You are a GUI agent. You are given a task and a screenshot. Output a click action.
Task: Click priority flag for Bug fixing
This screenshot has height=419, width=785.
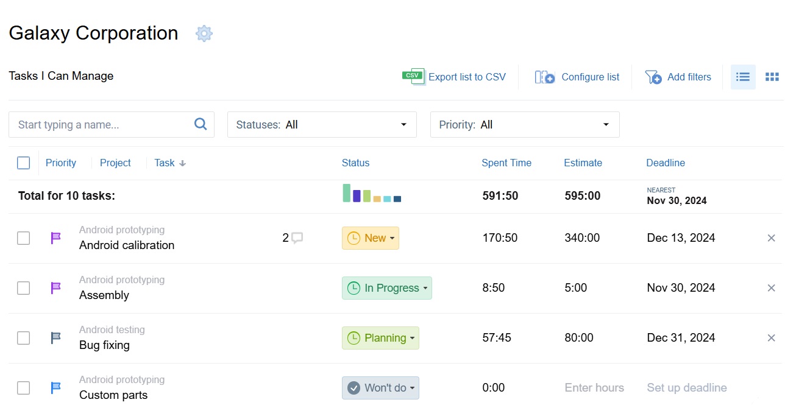coord(55,338)
